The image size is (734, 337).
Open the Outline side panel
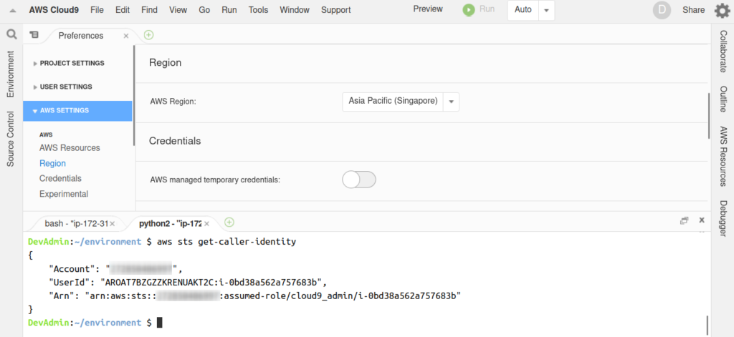click(723, 99)
